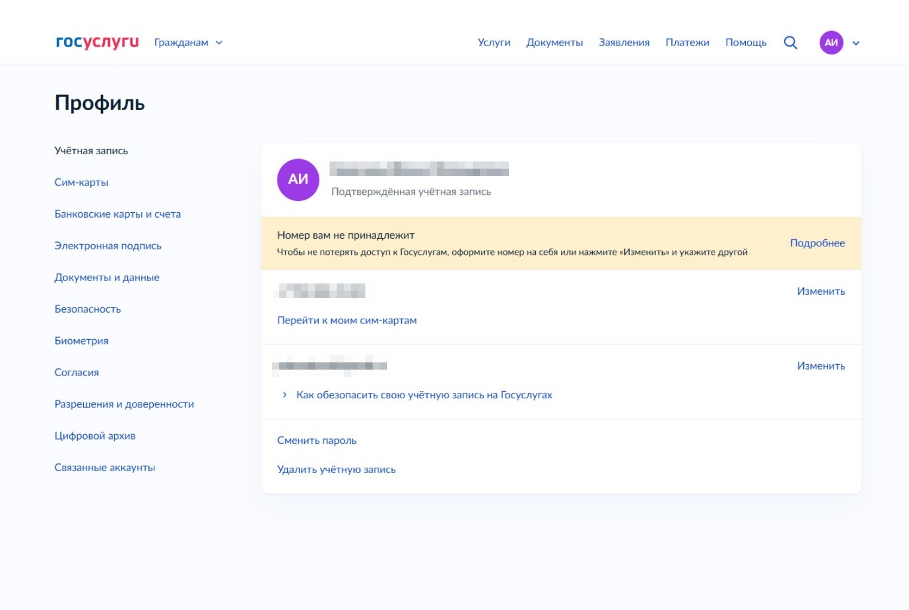Follow the 'Перейти к моим сим-картам' link
The height and width of the screenshot is (610, 909).
[x=347, y=321]
